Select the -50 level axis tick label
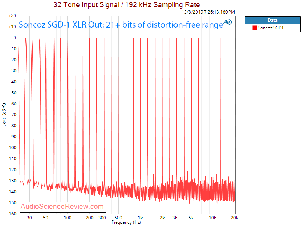 13,93
